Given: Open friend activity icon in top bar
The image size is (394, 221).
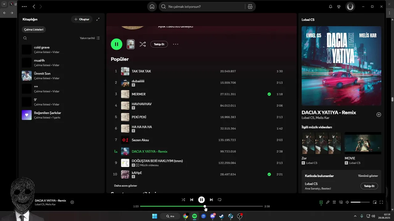Looking at the screenshot, I should point(339,6).
